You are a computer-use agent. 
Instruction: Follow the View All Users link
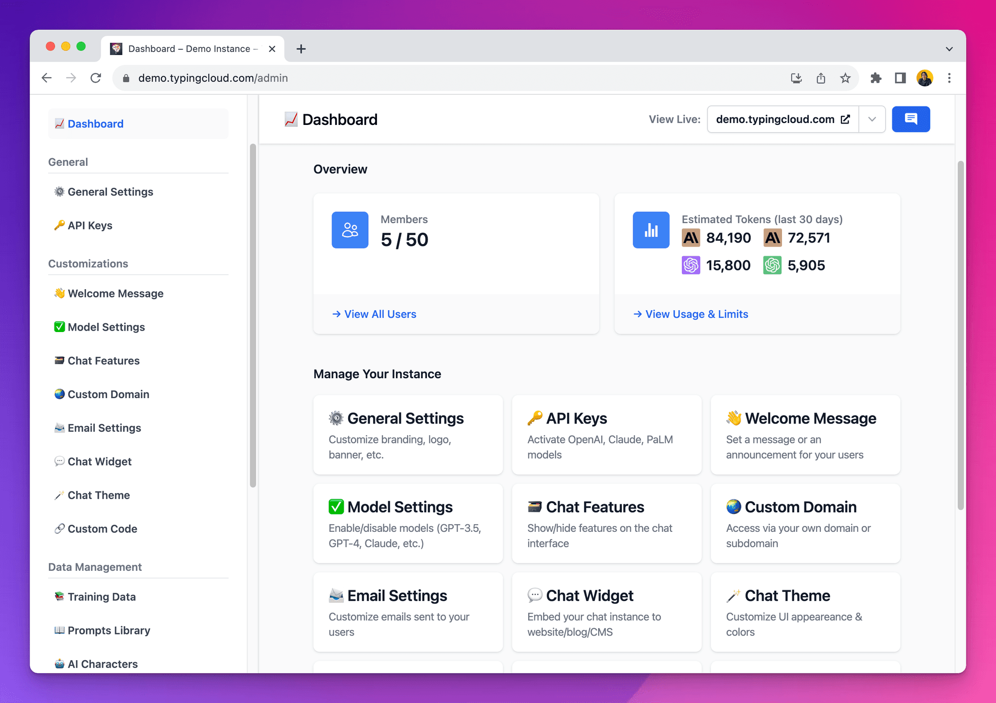pyautogui.click(x=374, y=314)
